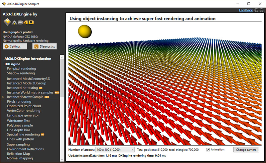This screenshot has width=266, height=163.
Task: Open the Normal mapping sample
Action: (x=20, y=158)
